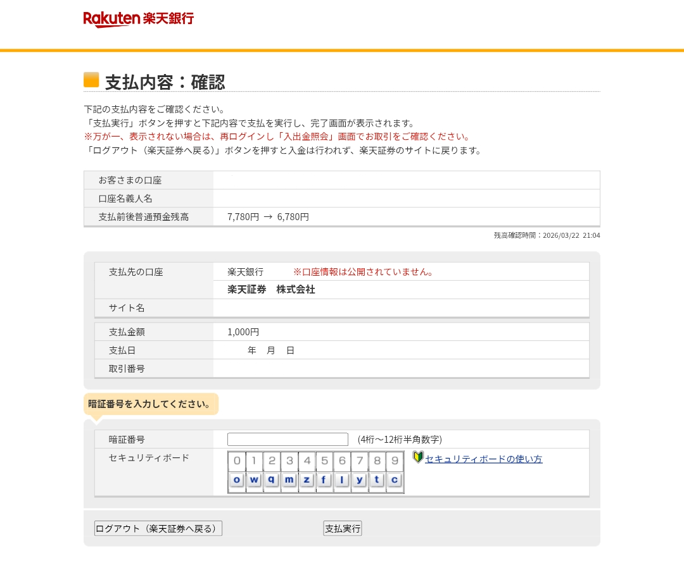Click ログアウト（楽天証券へ戻る） button

[158, 528]
